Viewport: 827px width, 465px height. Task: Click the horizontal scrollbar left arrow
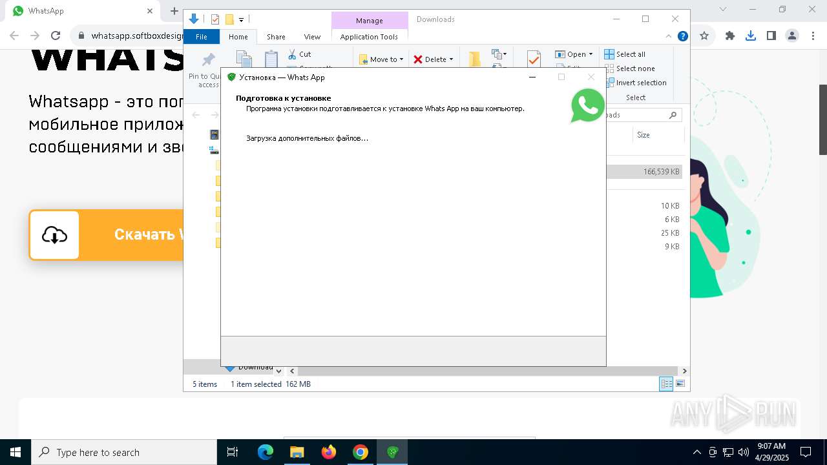(292, 371)
